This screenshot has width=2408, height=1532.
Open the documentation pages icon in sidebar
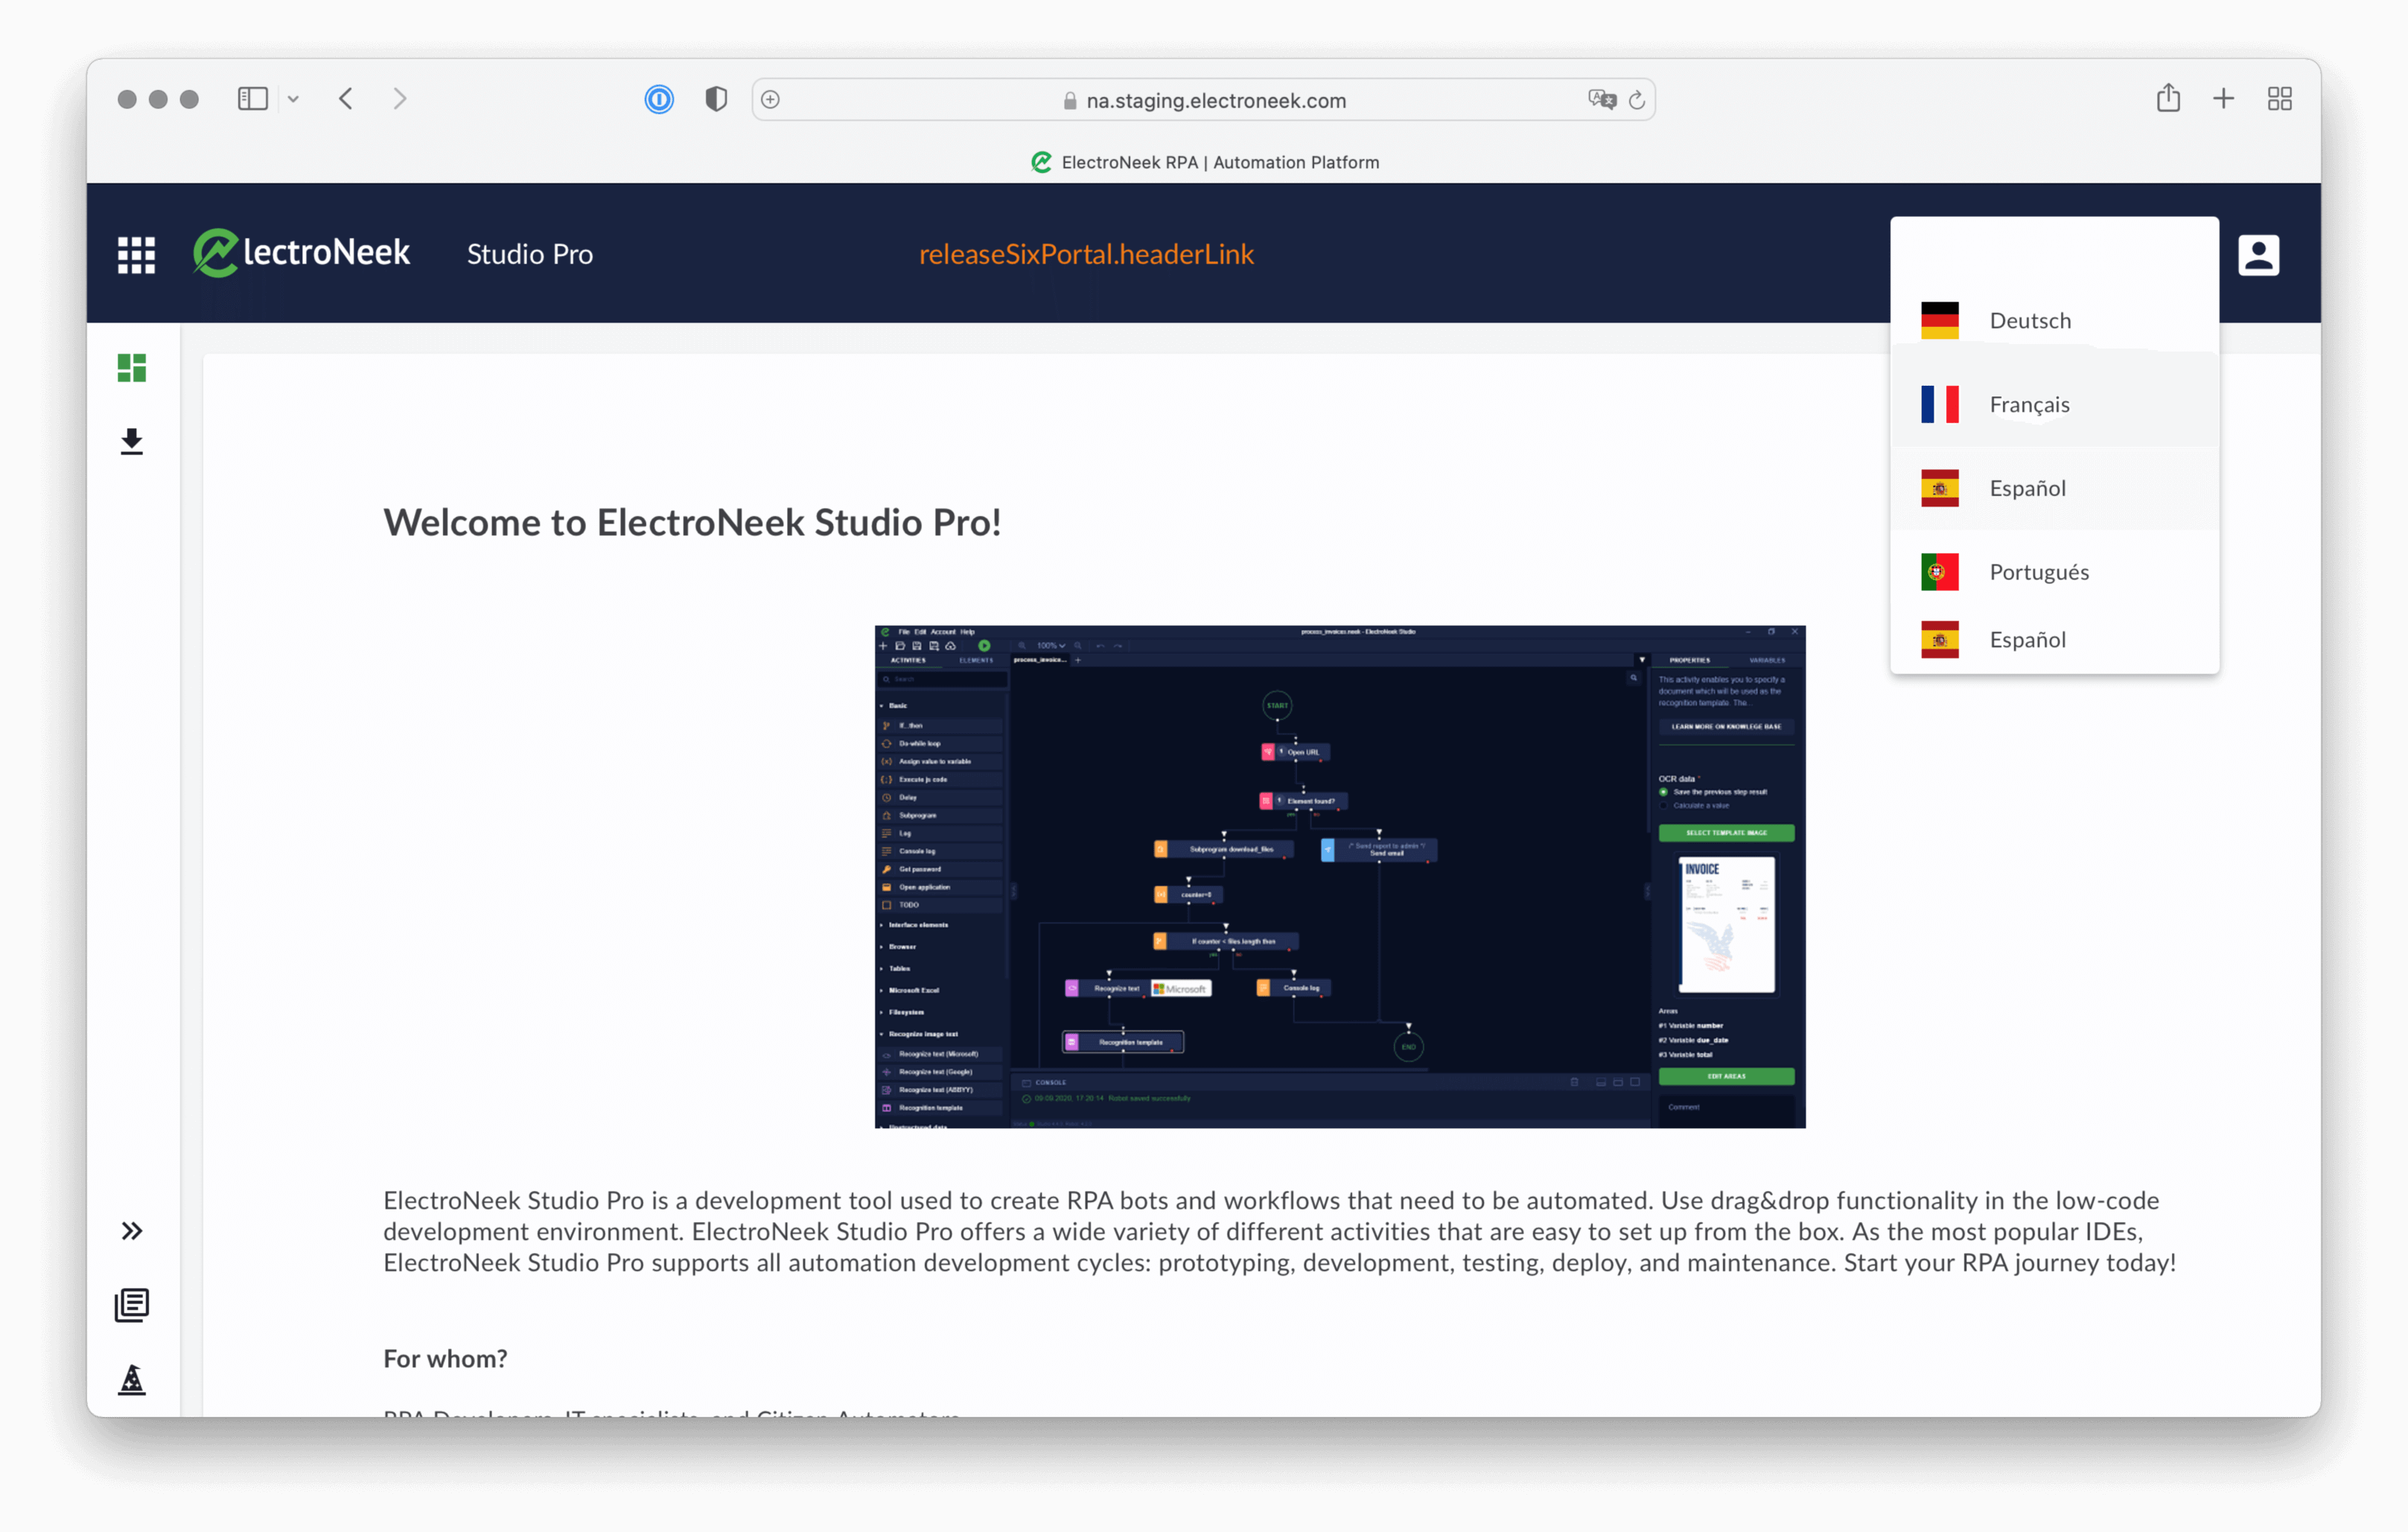[x=132, y=1305]
